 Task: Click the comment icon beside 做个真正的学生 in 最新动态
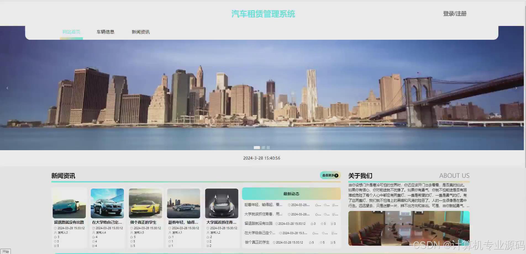point(332,242)
